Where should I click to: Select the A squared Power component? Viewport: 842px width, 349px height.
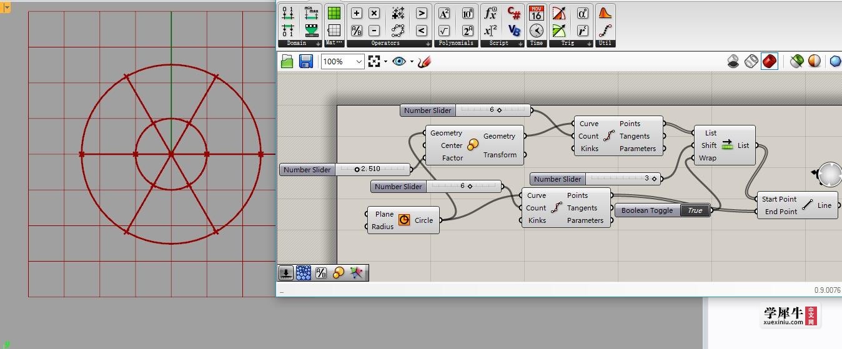444,13
